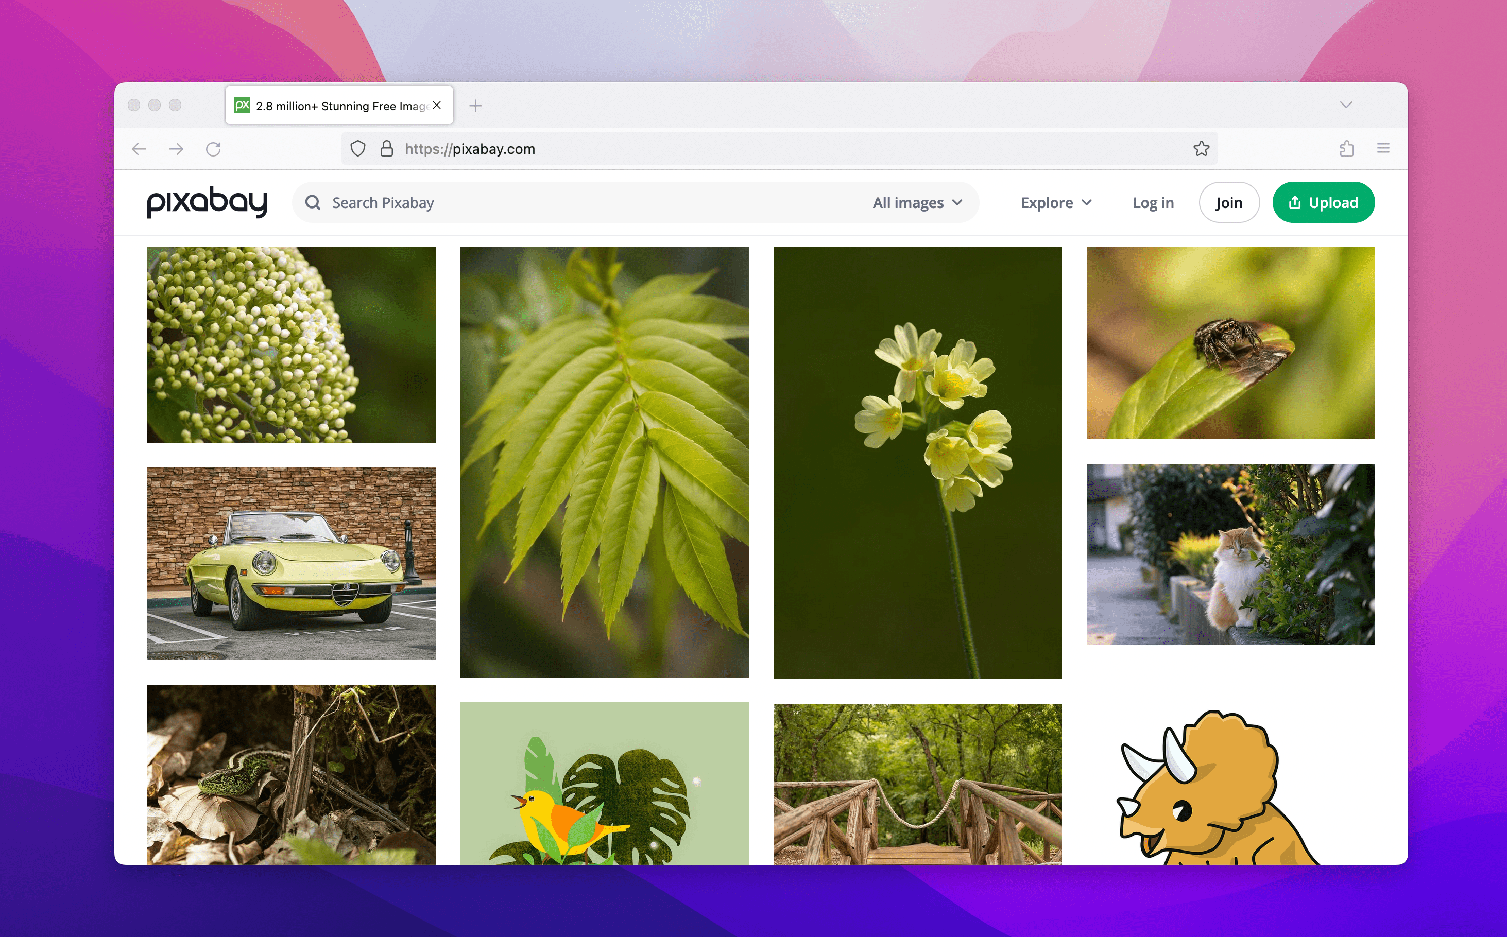Expand the Explore menu chevron
Viewport: 1507px width, 937px height.
(x=1087, y=202)
